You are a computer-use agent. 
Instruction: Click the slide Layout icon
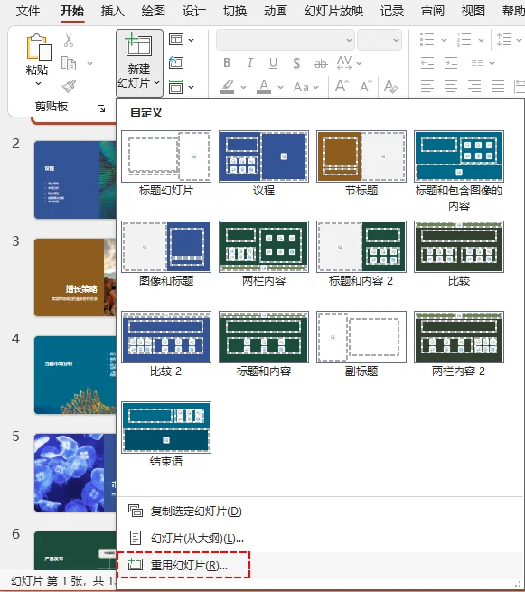tap(176, 40)
